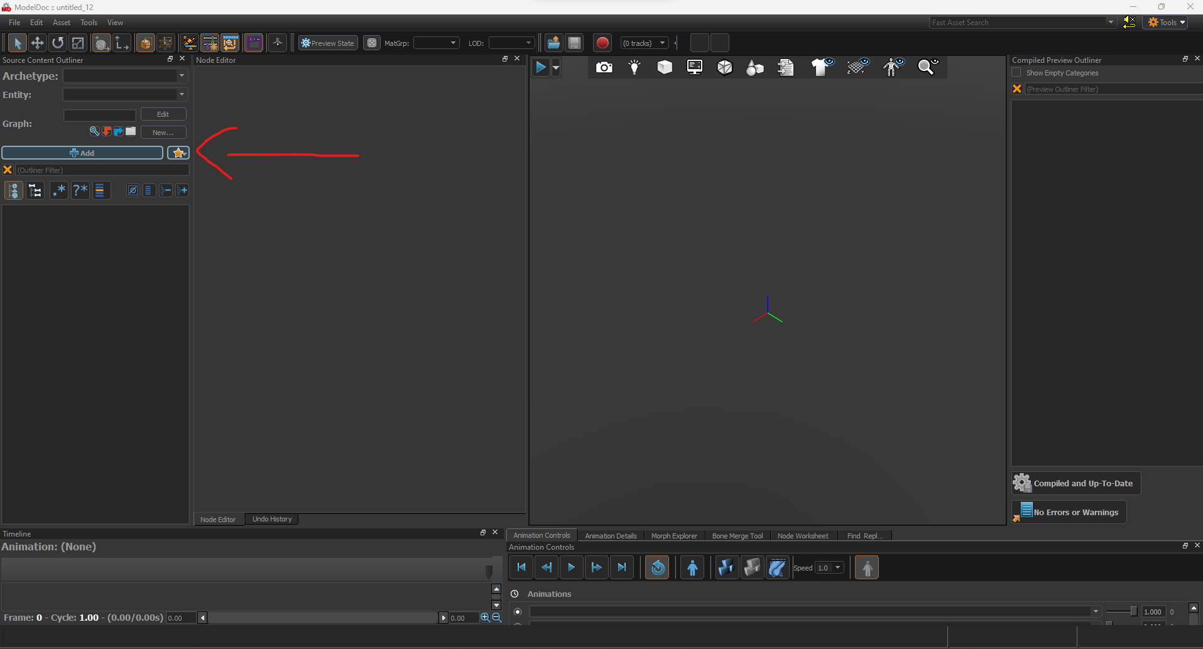The height and width of the screenshot is (649, 1203).
Task: Open the MatGrp dropdown
Action: coord(436,43)
